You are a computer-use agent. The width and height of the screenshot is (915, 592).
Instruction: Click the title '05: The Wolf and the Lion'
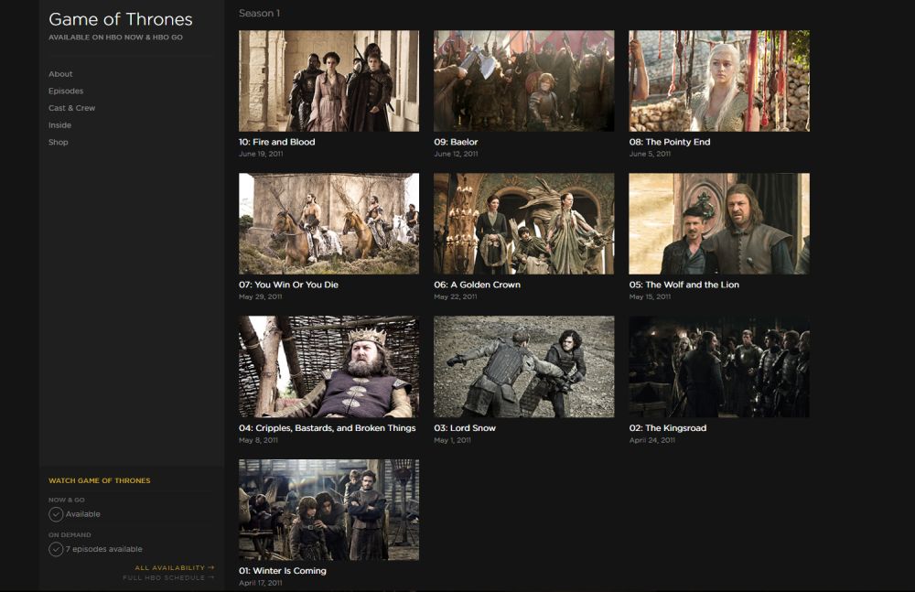[x=684, y=285]
